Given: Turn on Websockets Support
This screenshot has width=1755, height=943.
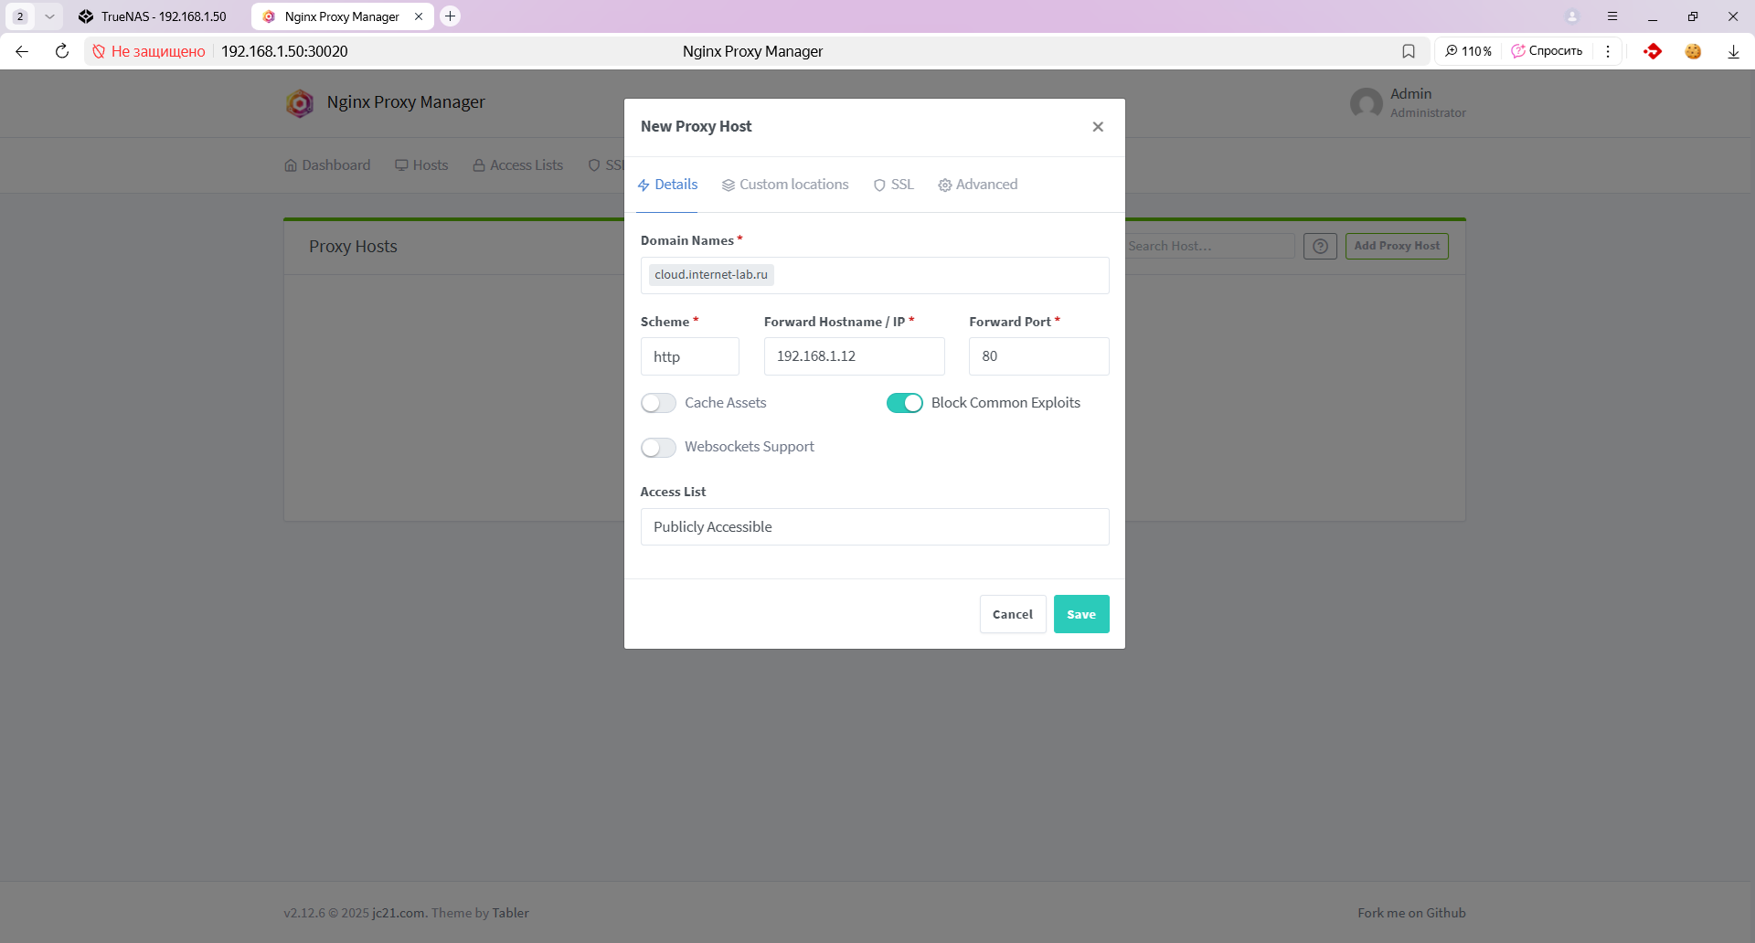Looking at the screenshot, I should pos(658,447).
